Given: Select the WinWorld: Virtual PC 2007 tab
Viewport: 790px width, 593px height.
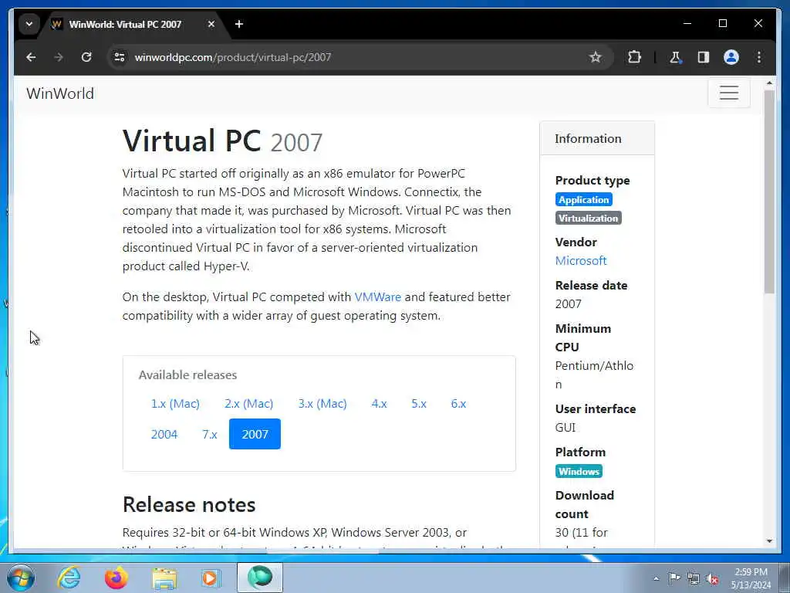Looking at the screenshot, I should pos(134,24).
